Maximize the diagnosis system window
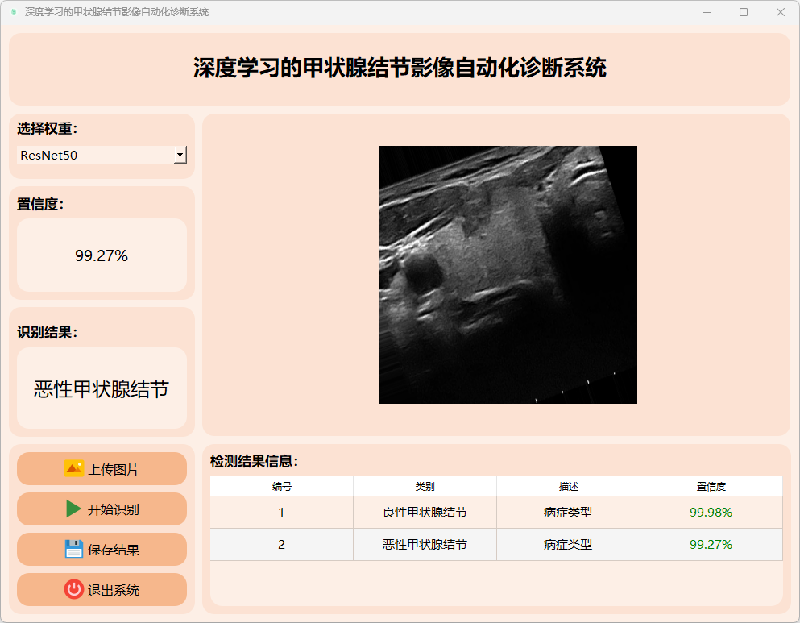The height and width of the screenshot is (623, 800). point(743,12)
